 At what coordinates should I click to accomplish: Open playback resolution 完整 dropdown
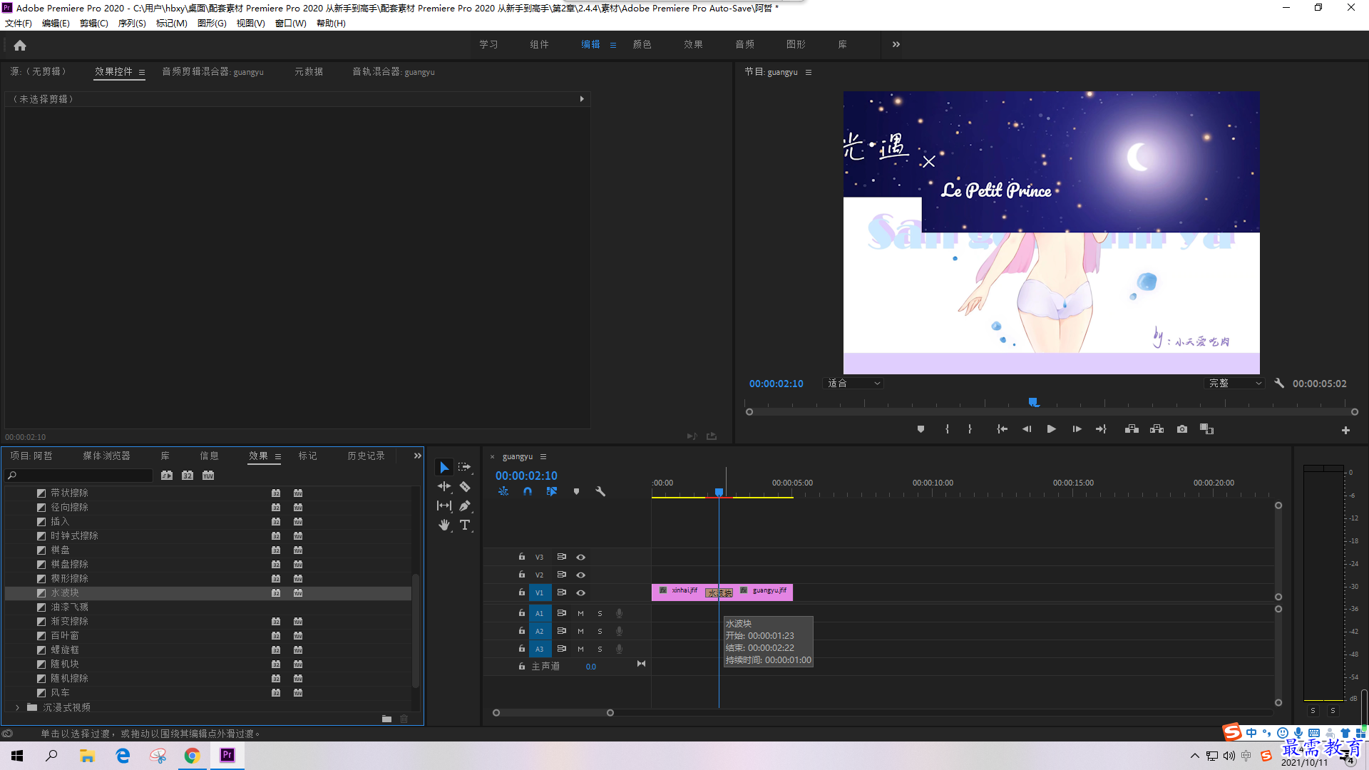pyautogui.click(x=1234, y=384)
